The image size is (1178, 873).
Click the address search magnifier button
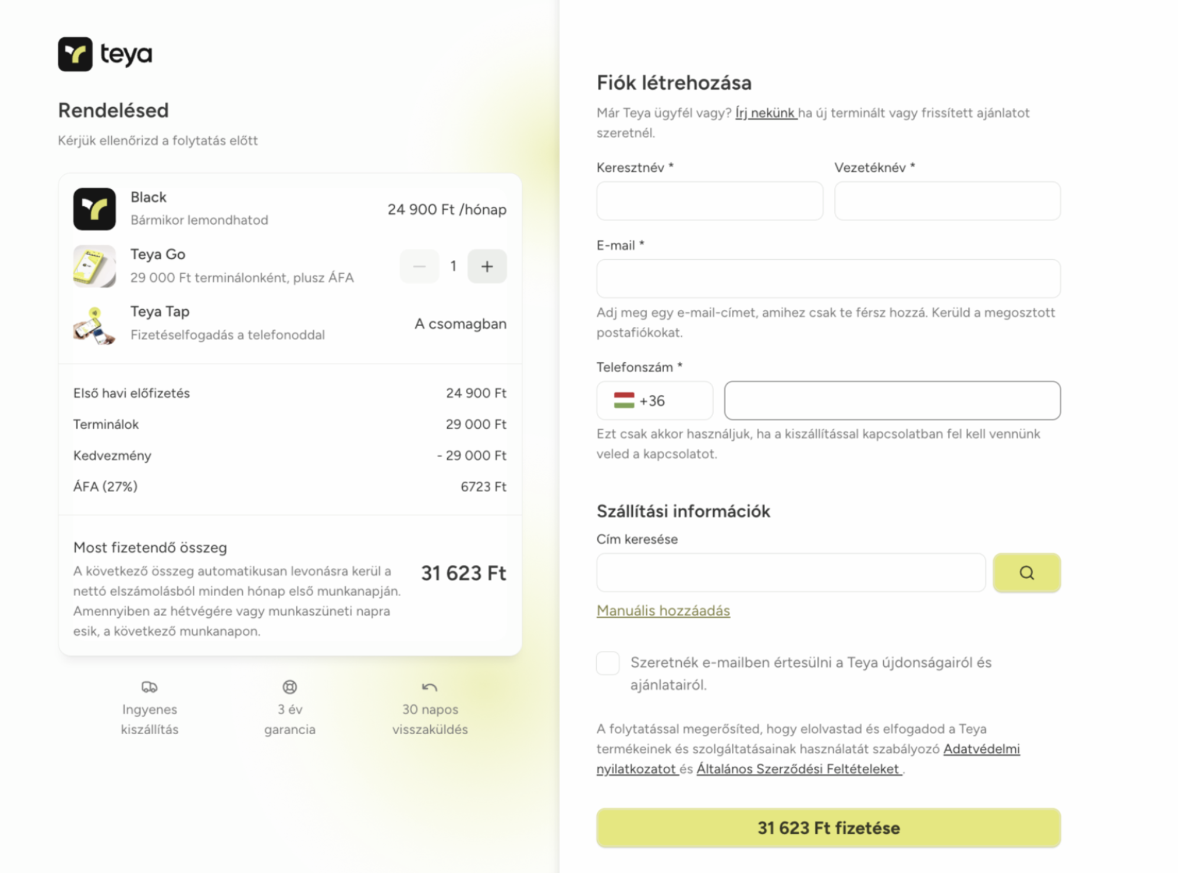[1026, 572]
